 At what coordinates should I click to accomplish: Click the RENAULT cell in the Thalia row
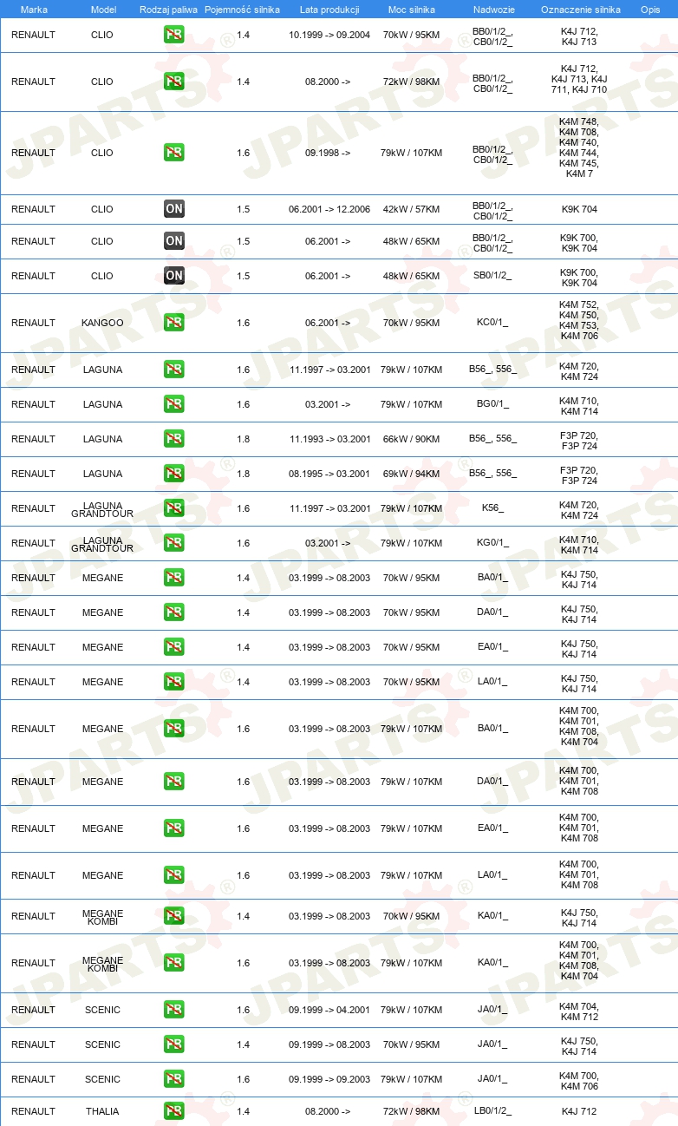click(33, 1111)
